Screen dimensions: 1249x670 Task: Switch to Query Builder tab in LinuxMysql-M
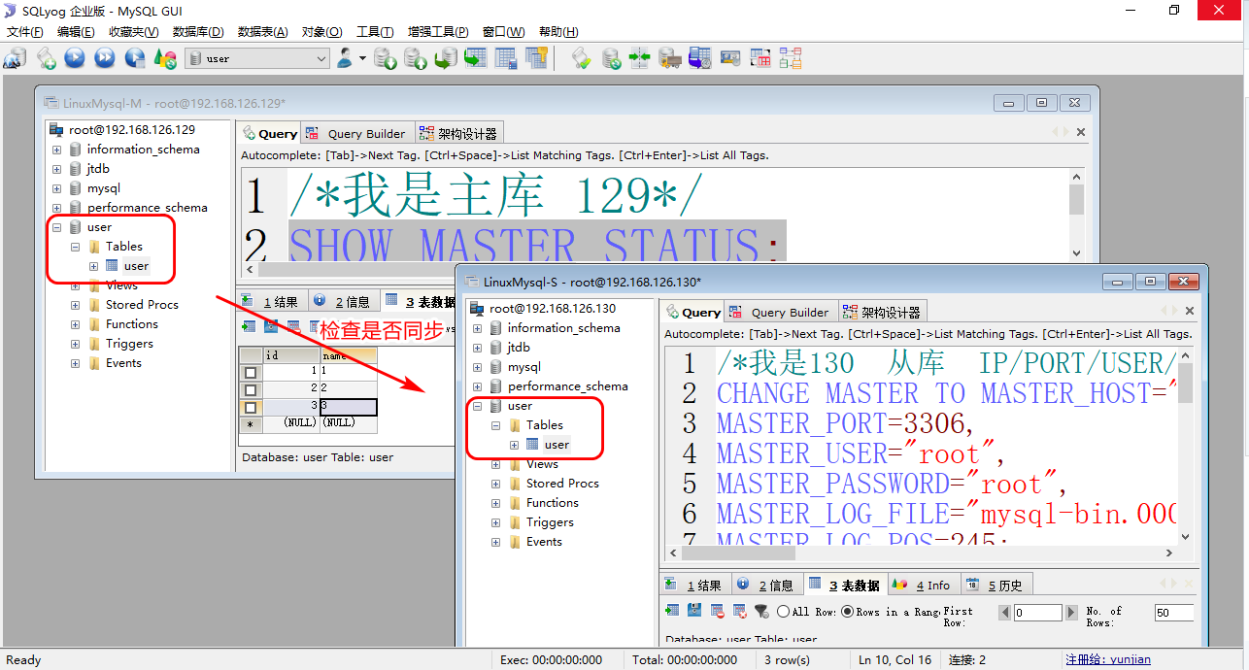coord(355,134)
